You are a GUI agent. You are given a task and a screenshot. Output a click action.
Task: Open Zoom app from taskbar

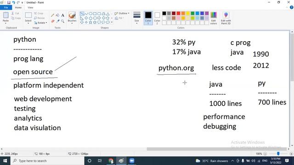(x=132, y=161)
